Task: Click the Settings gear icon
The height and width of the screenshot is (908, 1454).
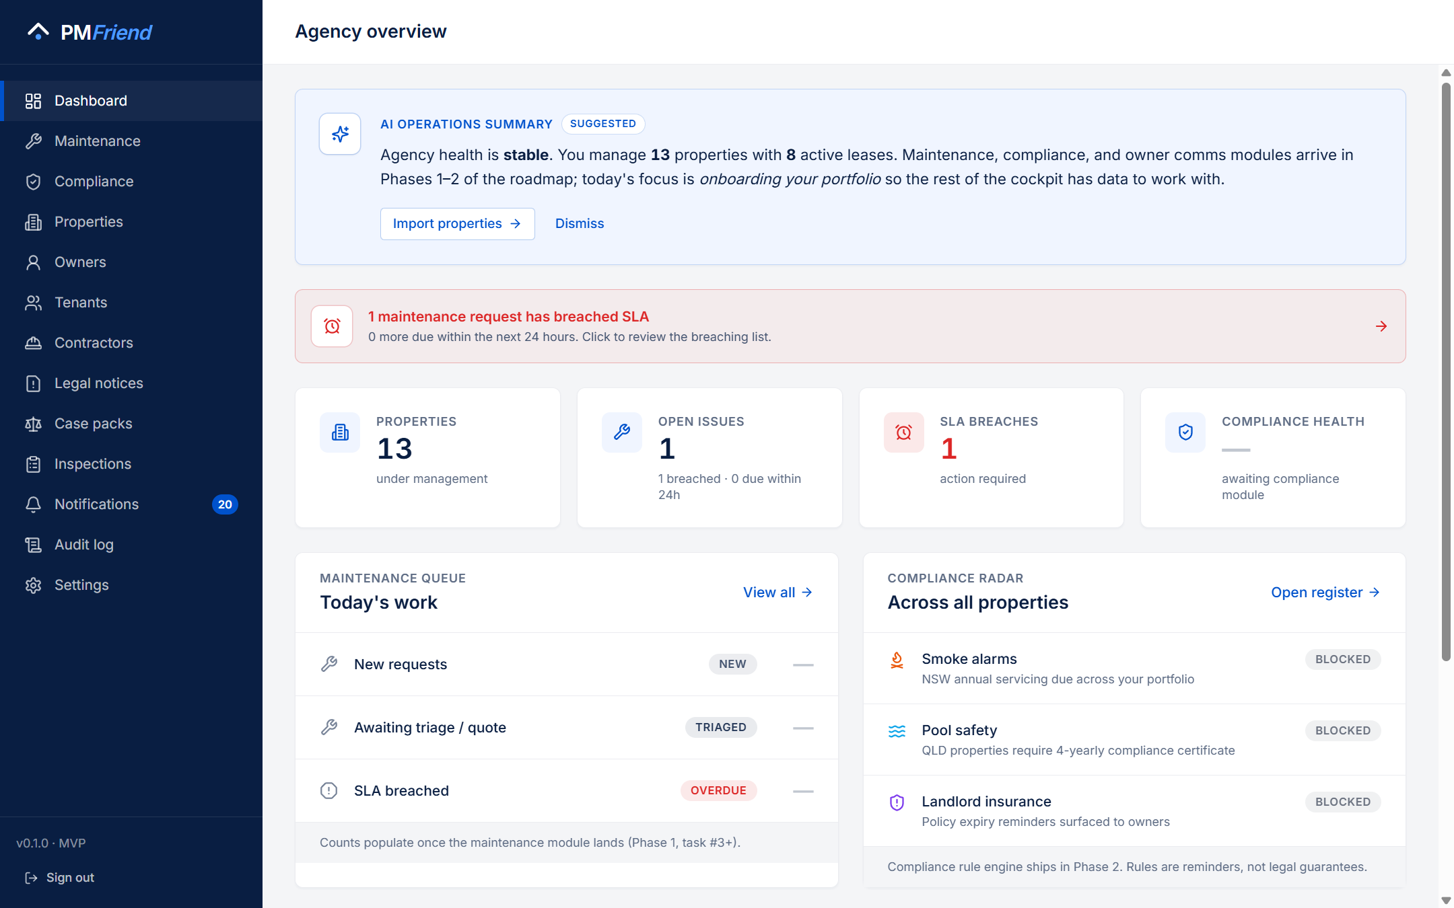Action: [33, 585]
